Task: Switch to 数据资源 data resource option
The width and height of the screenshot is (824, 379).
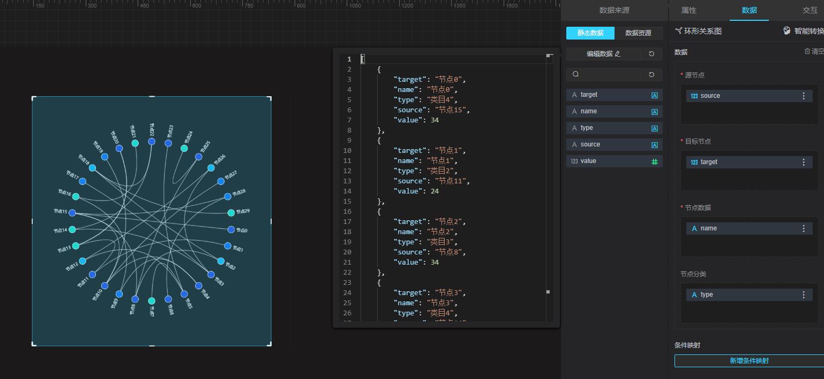Action: point(639,33)
